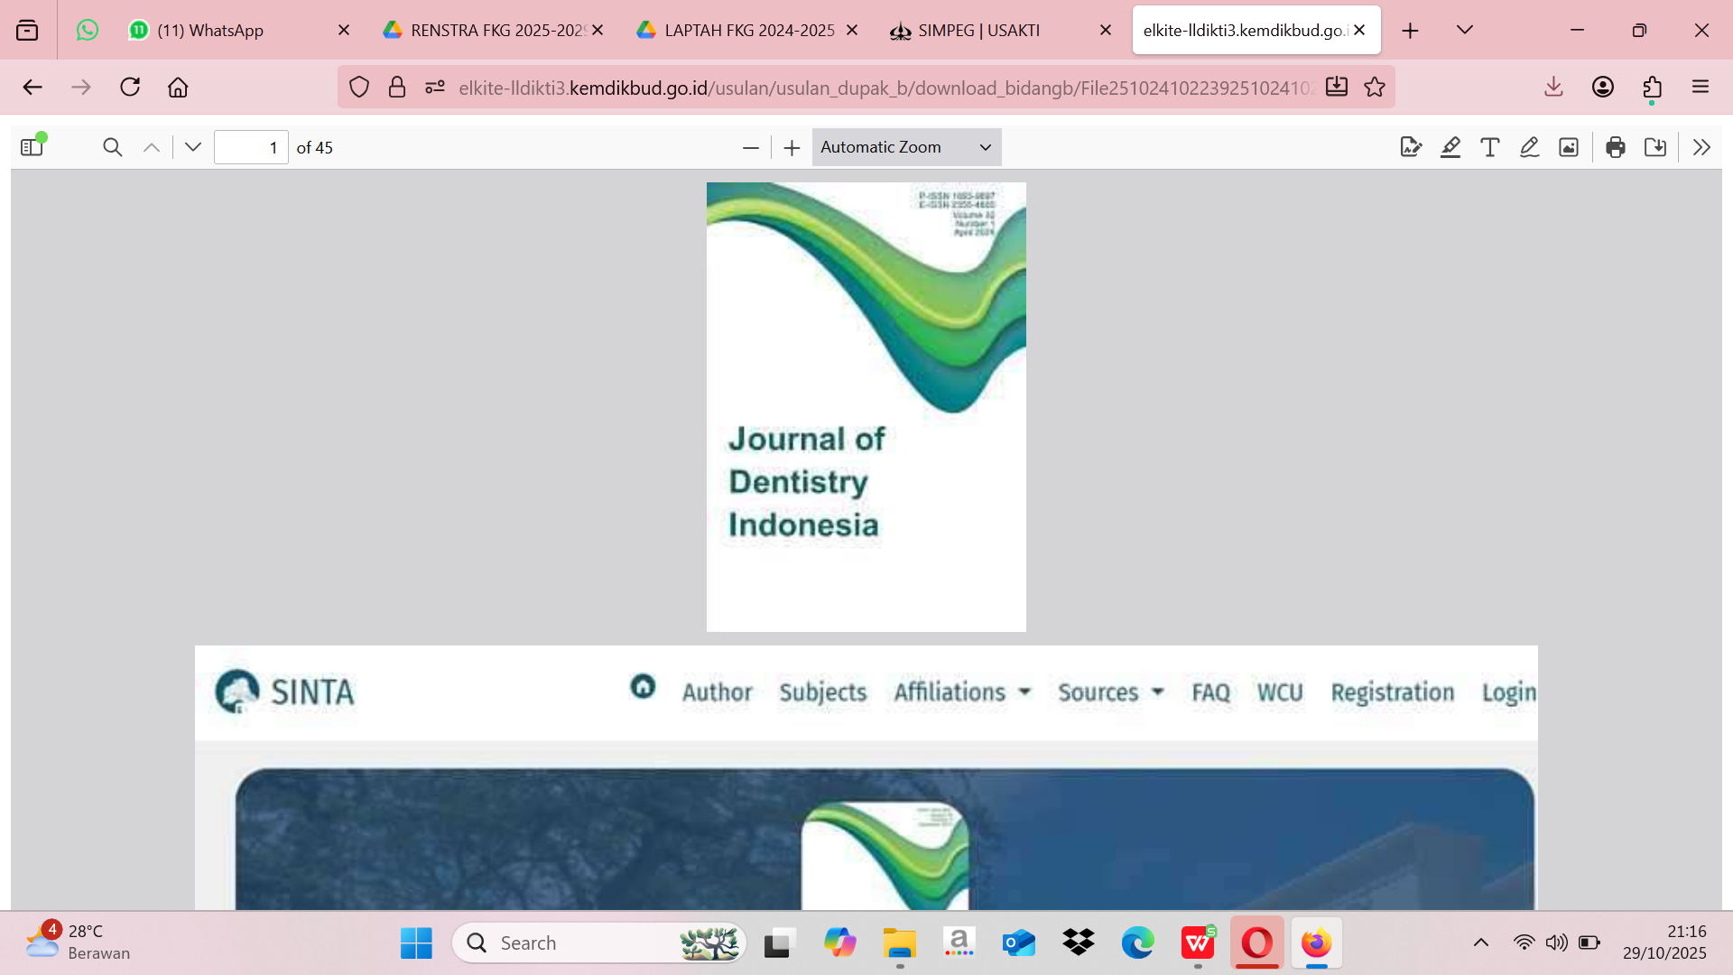Switch to the WhatsApp tab

pyautogui.click(x=210, y=30)
